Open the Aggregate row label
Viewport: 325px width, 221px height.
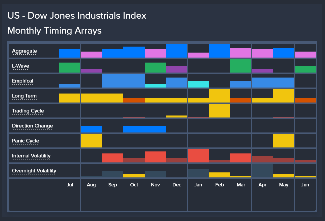[24, 51]
